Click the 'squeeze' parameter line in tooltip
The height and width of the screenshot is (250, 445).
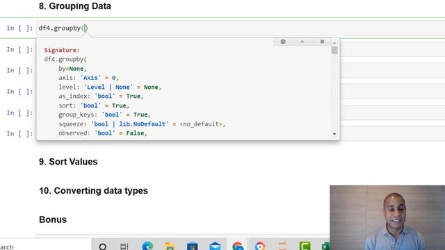click(142, 124)
